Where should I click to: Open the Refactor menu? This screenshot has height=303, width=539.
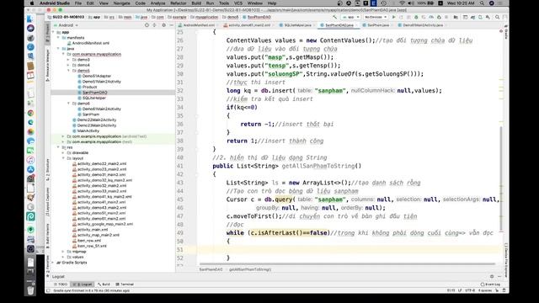(x=179, y=3)
